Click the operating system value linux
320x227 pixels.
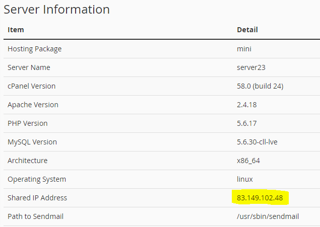point(245,179)
